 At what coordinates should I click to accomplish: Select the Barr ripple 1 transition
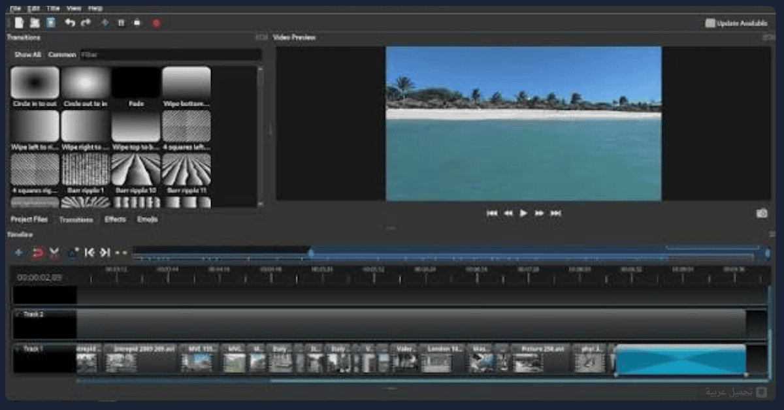(x=86, y=174)
